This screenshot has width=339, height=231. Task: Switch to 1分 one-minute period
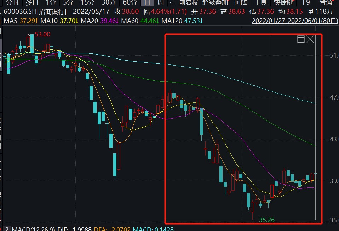coord(51,2)
